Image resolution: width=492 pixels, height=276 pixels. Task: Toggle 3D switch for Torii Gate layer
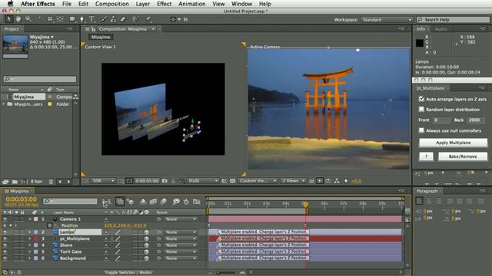coord(147,251)
